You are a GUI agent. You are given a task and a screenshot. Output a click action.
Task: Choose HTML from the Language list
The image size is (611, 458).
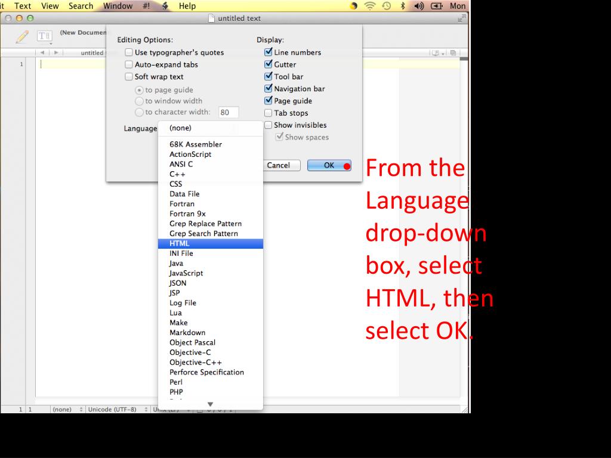[x=211, y=243]
